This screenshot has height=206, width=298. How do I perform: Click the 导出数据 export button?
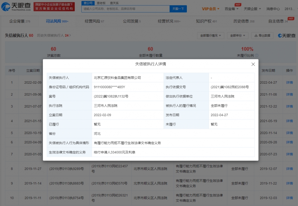pyautogui.click(x=262, y=35)
